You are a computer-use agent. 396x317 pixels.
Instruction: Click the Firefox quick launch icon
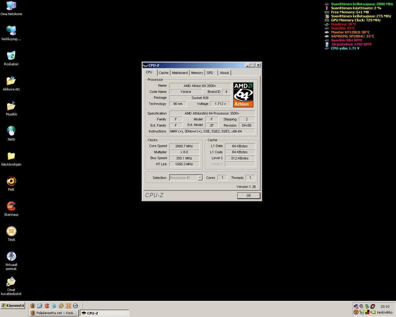[33, 306]
